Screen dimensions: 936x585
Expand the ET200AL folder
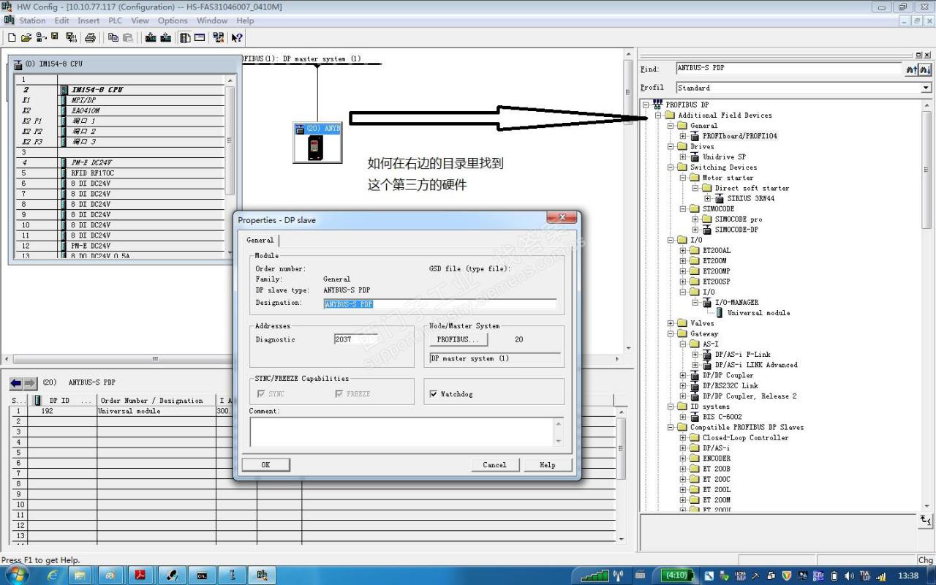(683, 250)
